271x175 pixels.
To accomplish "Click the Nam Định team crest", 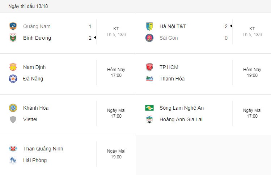I will [x=13, y=67].
